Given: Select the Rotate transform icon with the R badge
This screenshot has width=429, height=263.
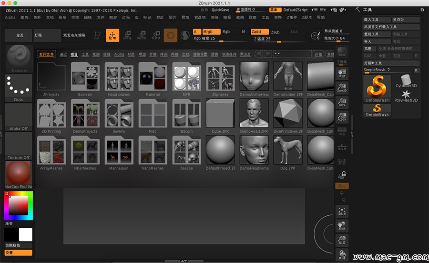Looking at the screenshot, I should 156,35.
